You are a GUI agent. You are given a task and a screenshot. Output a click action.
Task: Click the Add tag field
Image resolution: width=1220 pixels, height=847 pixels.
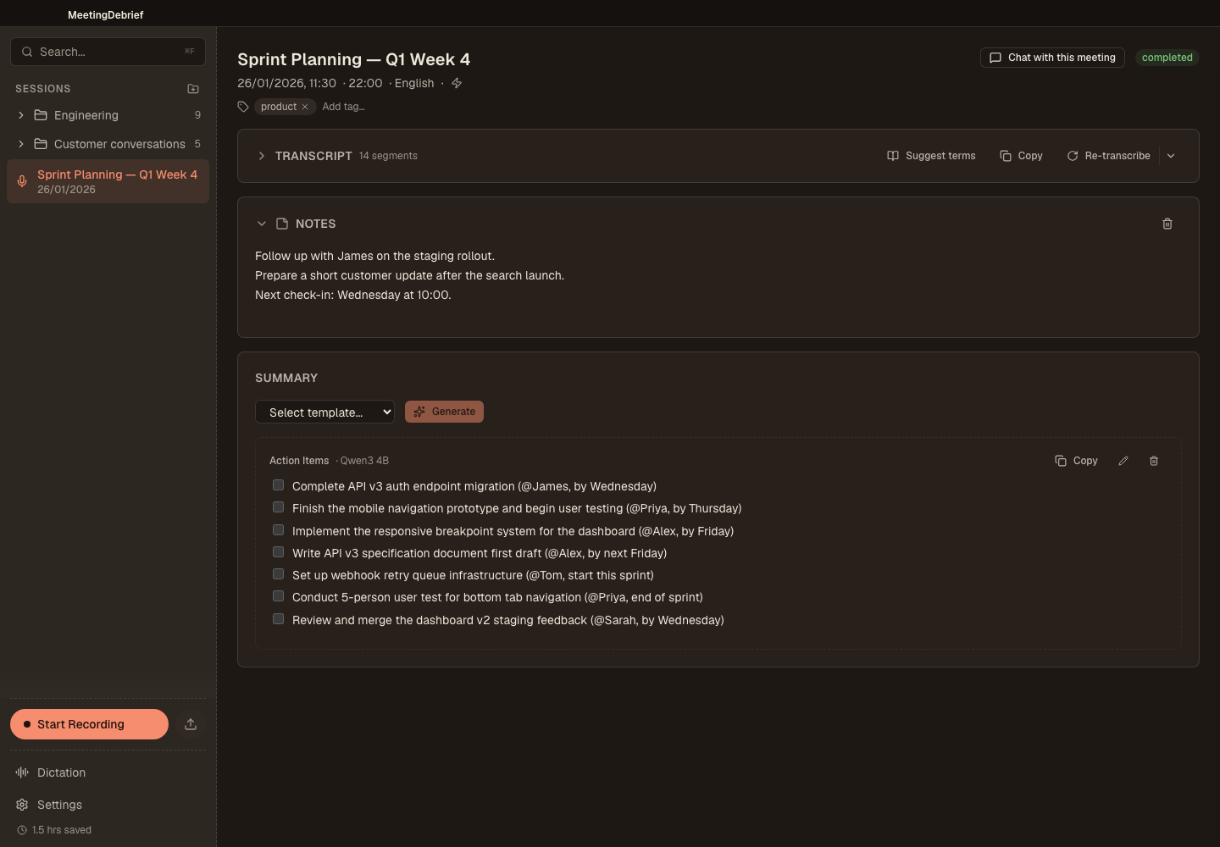click(x=344, y=107)
